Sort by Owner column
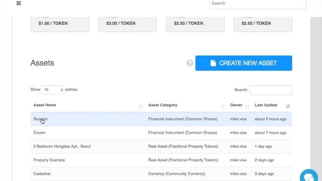Viewport: 322px width, 181px height. click(239, 105)
